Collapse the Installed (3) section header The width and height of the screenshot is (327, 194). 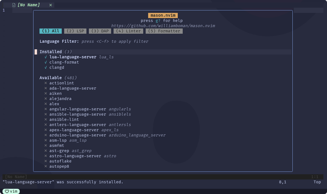pyautogui.click(x=56, y=52)
